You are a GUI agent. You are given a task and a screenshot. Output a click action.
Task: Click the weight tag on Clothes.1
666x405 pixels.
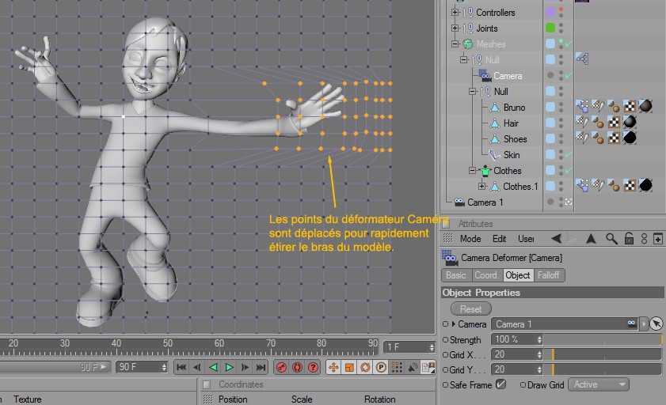581,186
